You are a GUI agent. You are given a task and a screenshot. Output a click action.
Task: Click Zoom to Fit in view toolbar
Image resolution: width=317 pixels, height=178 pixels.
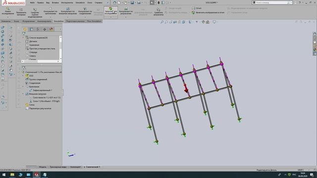point(162,22)
